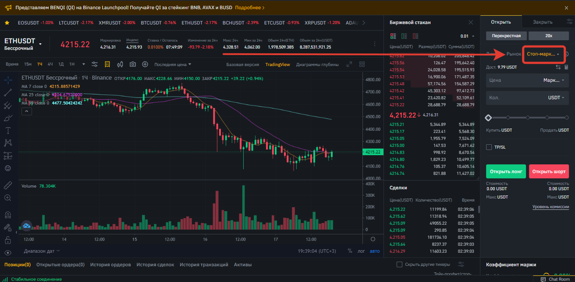Viewport: 575px width, 282px height.
Task: Open the pitchfork drawing tools
Action: [8, 105]
